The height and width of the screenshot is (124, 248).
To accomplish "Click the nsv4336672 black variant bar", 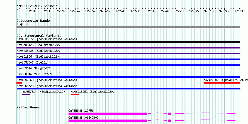I will click(128, 42).
